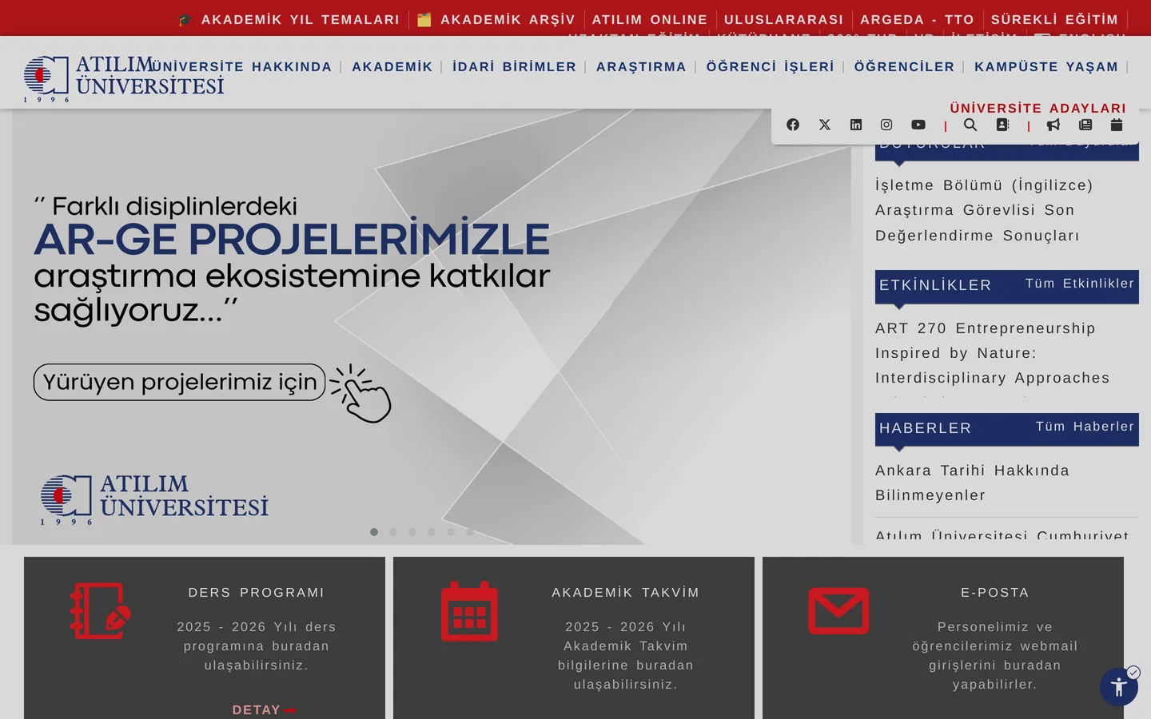Screen dimensions: 1151x719
Task: Click the Yürüyen projelerimiz için button
Action: click(180, 382)
